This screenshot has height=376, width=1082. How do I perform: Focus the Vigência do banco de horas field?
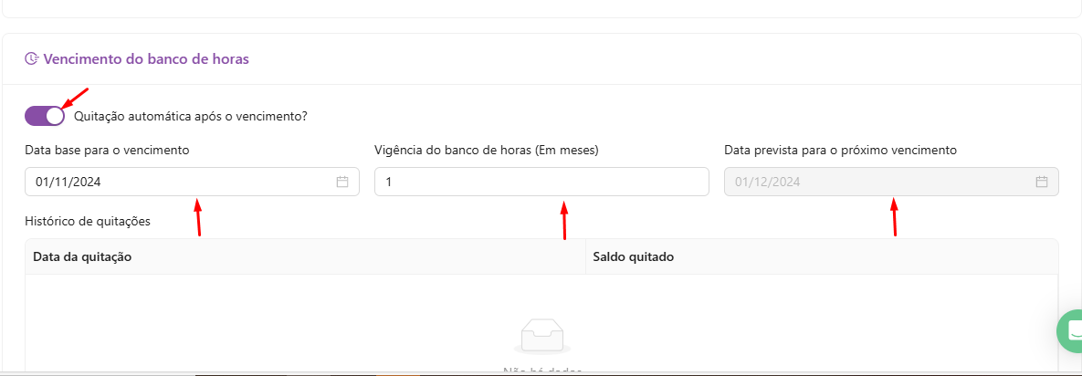click(541, 182)
